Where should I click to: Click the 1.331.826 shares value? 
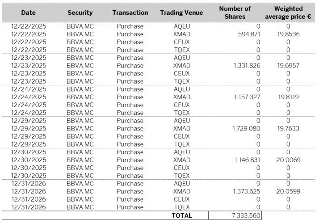(247, 66)
